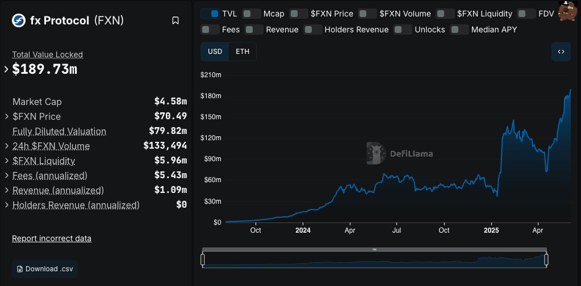Expand the $FXN Price details

pos(7,116)
